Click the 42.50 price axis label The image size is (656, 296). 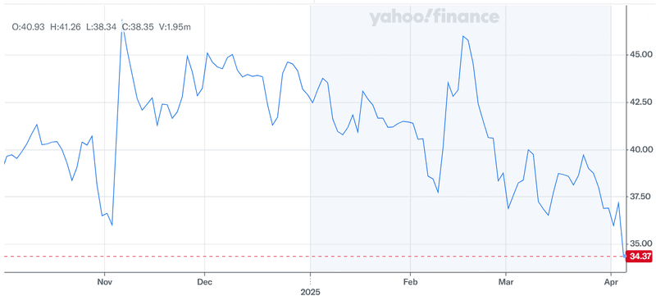[x=640, y=102]
